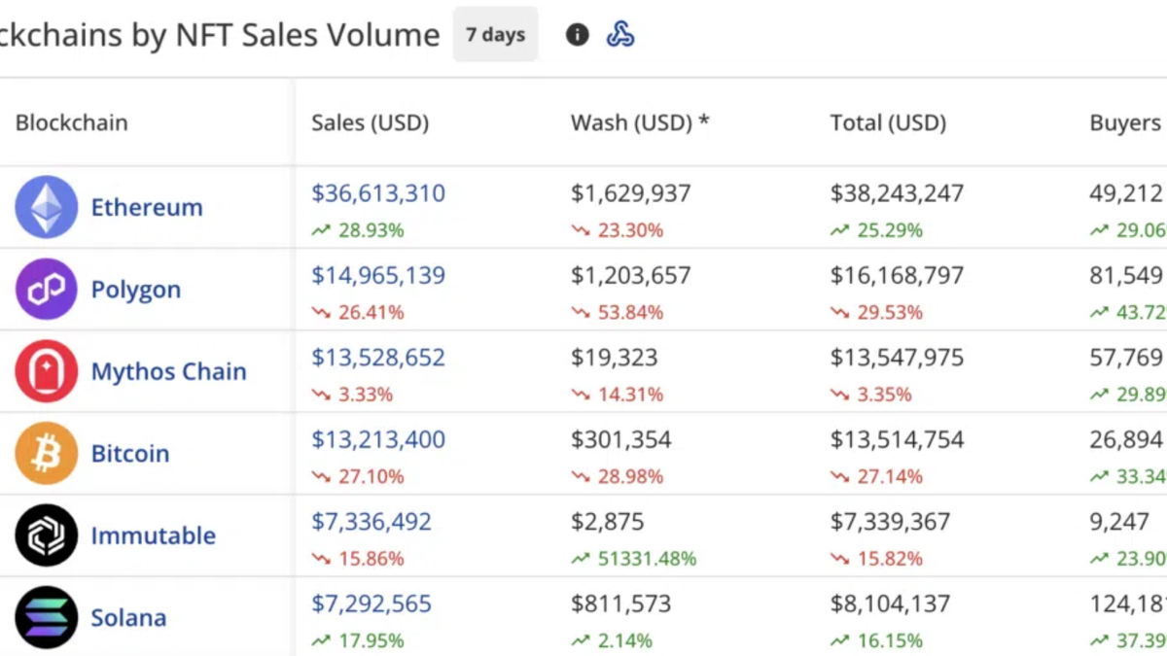Click the Polygon logo icon
The image size is (1167, 656).
coord(46,289)
